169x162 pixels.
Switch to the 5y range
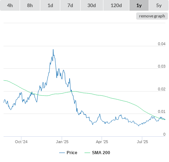click(x=159, y=5)
